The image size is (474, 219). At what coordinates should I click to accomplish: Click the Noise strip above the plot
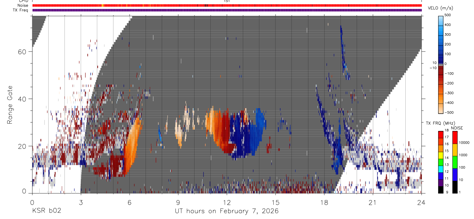(227, 5)
